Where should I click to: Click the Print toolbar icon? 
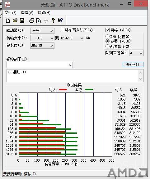pyautogui.click(x=32, y=21)
